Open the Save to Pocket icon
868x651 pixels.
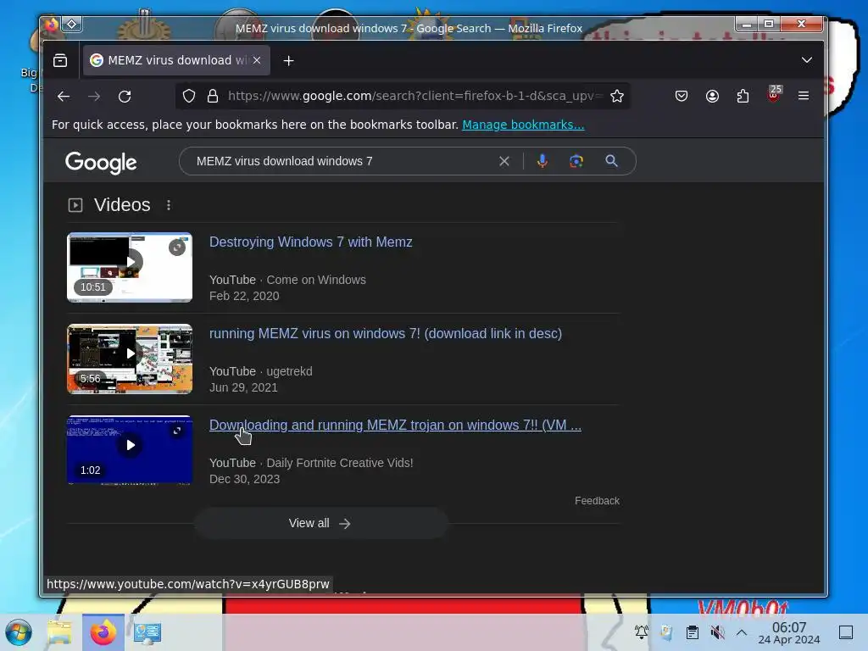[682, 97]
